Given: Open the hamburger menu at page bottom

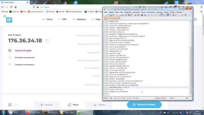Looking at the screenshot, I should (10, 105).
